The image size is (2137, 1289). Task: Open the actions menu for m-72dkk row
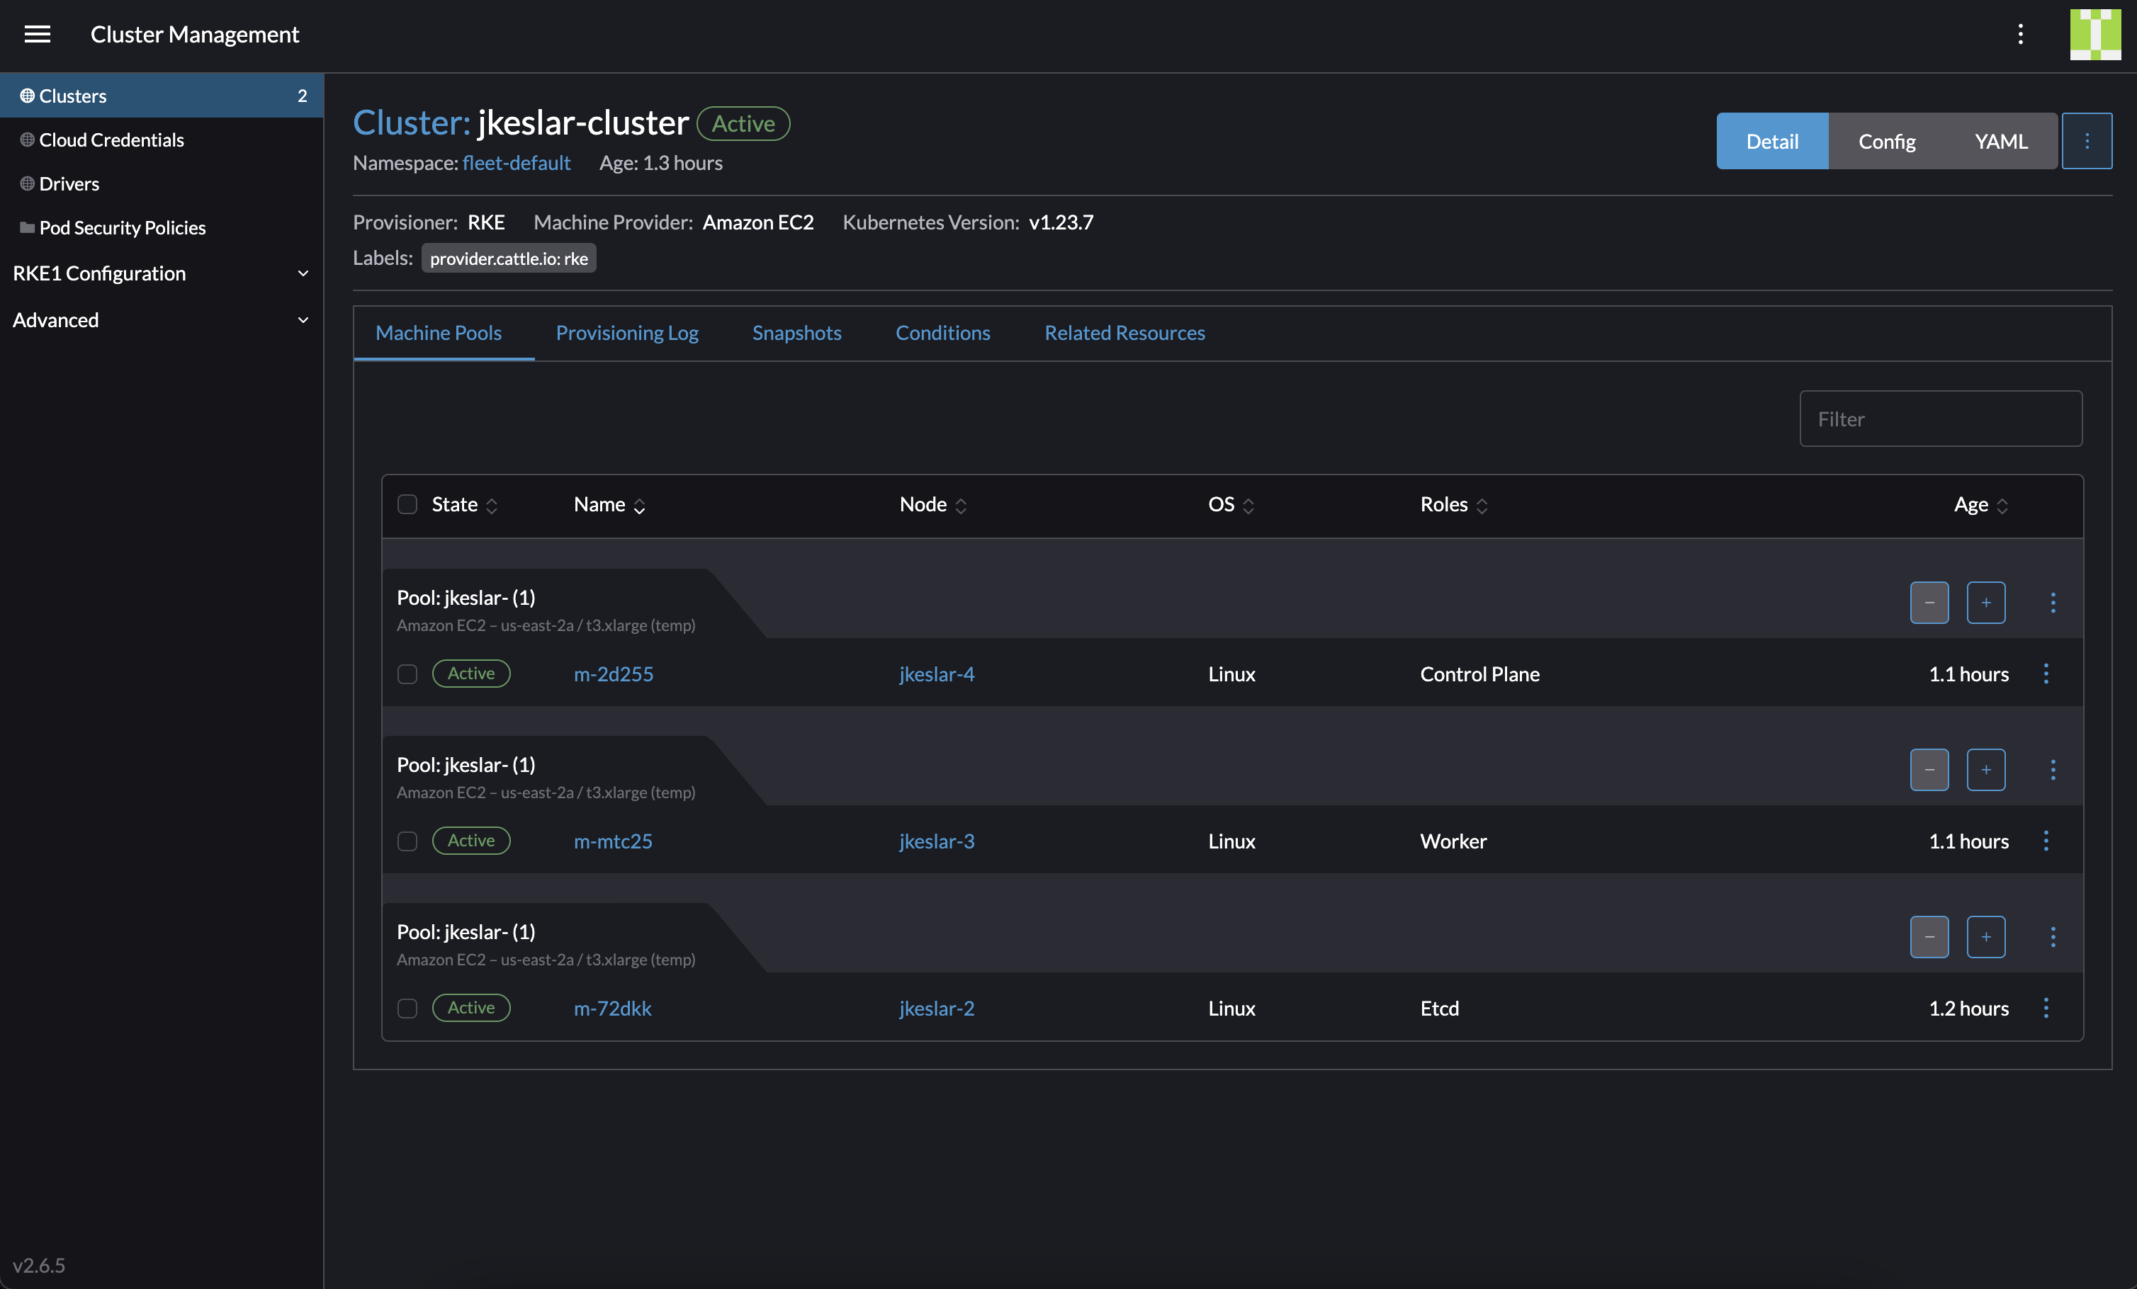coord(2047,1008)
